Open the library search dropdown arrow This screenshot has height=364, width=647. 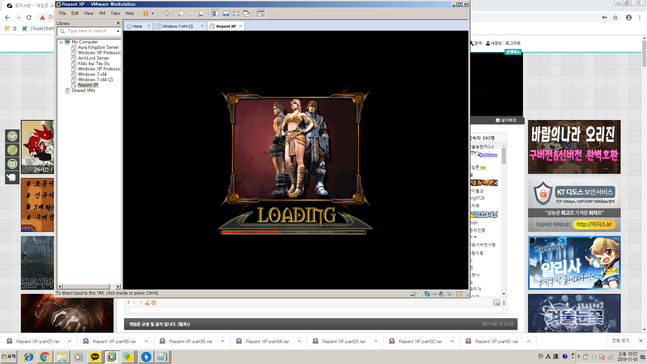(118, 31)
